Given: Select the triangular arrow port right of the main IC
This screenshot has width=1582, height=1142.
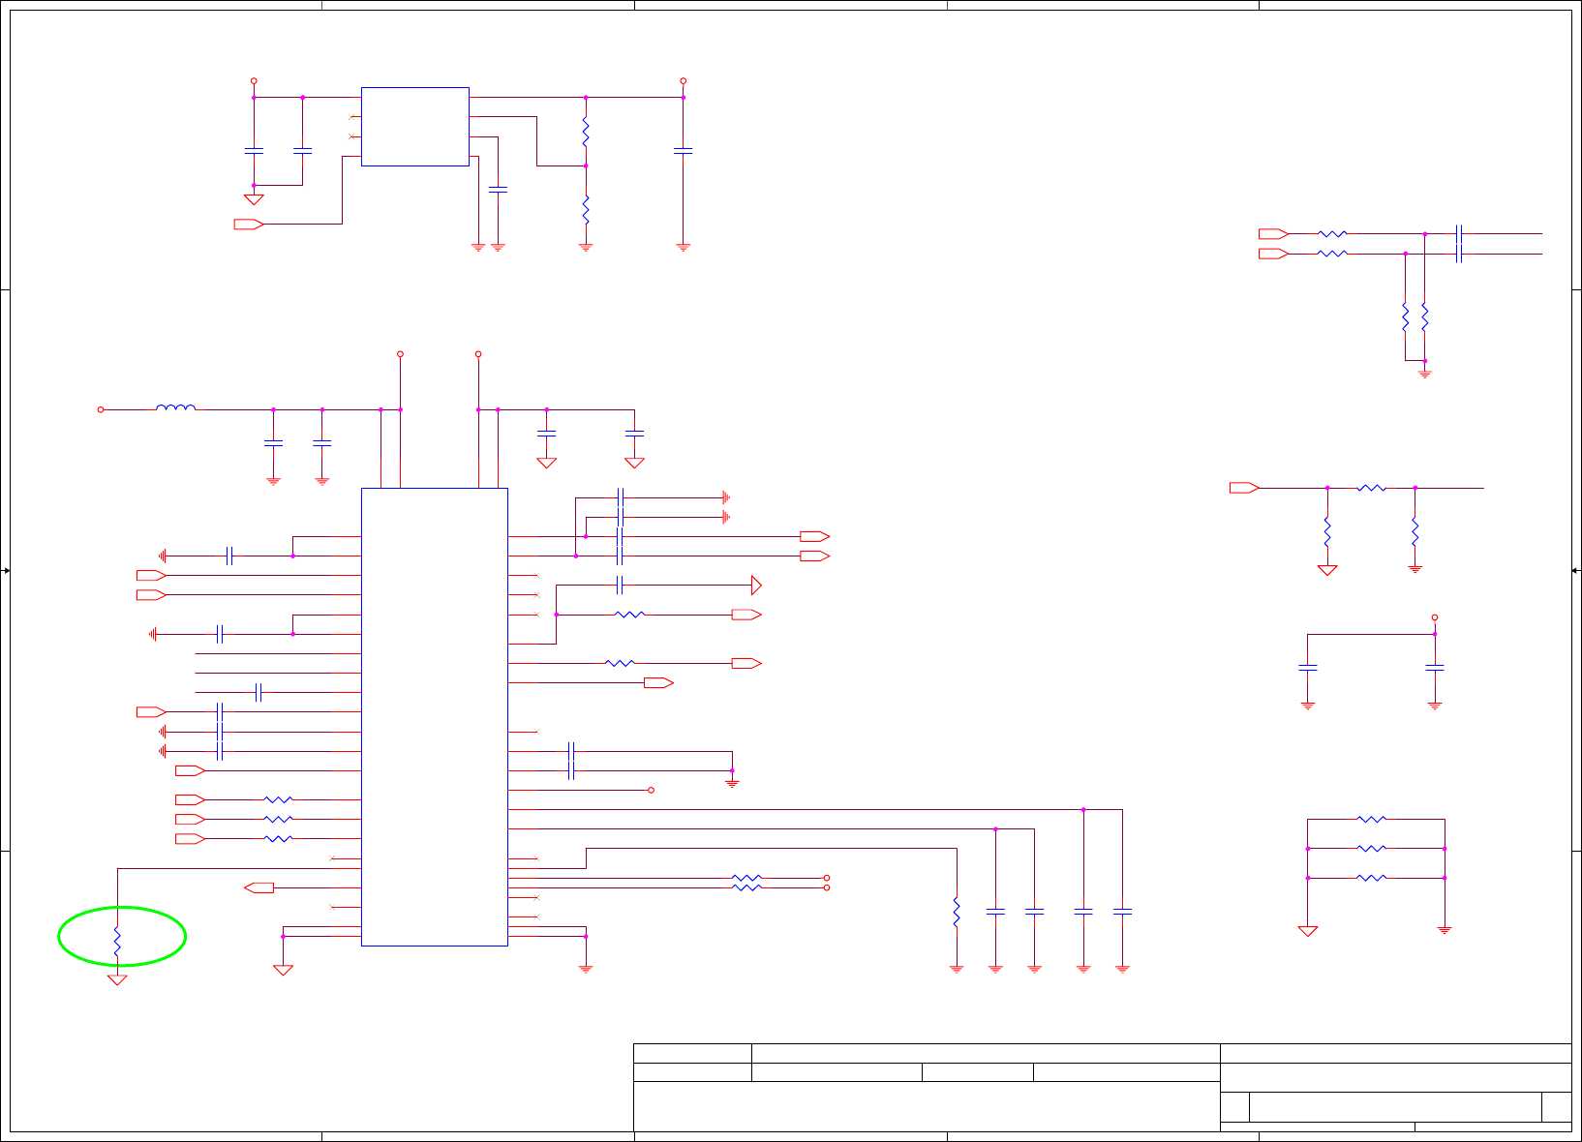Looking at the screenshot, I should point(756,585).
